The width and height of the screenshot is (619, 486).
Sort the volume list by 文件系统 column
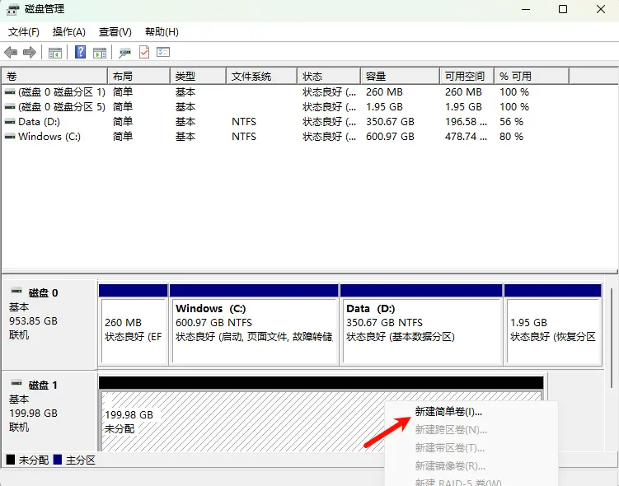[x=251, y=77]
